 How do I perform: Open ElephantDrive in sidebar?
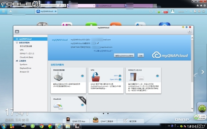(x=26, y=68)
